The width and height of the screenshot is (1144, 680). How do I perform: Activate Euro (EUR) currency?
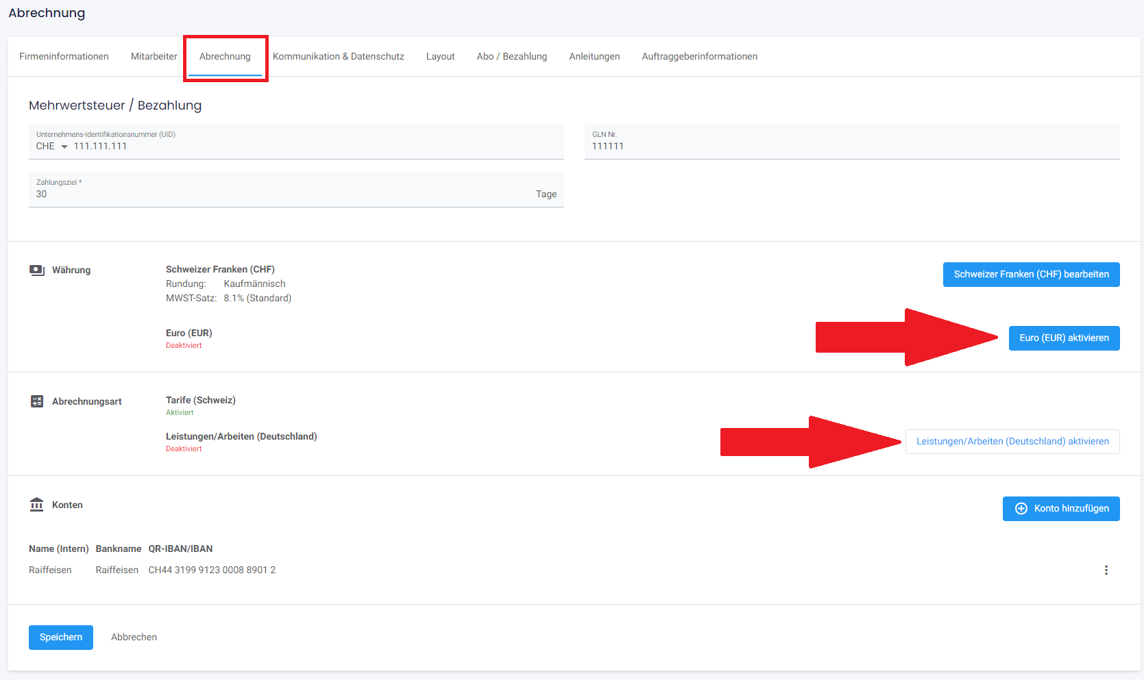tap(1064, 338)
